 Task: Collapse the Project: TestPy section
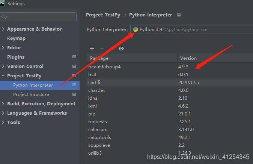click(3, 75)
